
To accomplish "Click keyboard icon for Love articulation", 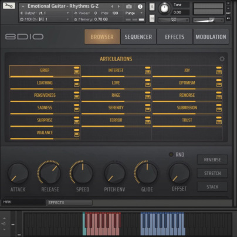I will (x=148, y=84).
